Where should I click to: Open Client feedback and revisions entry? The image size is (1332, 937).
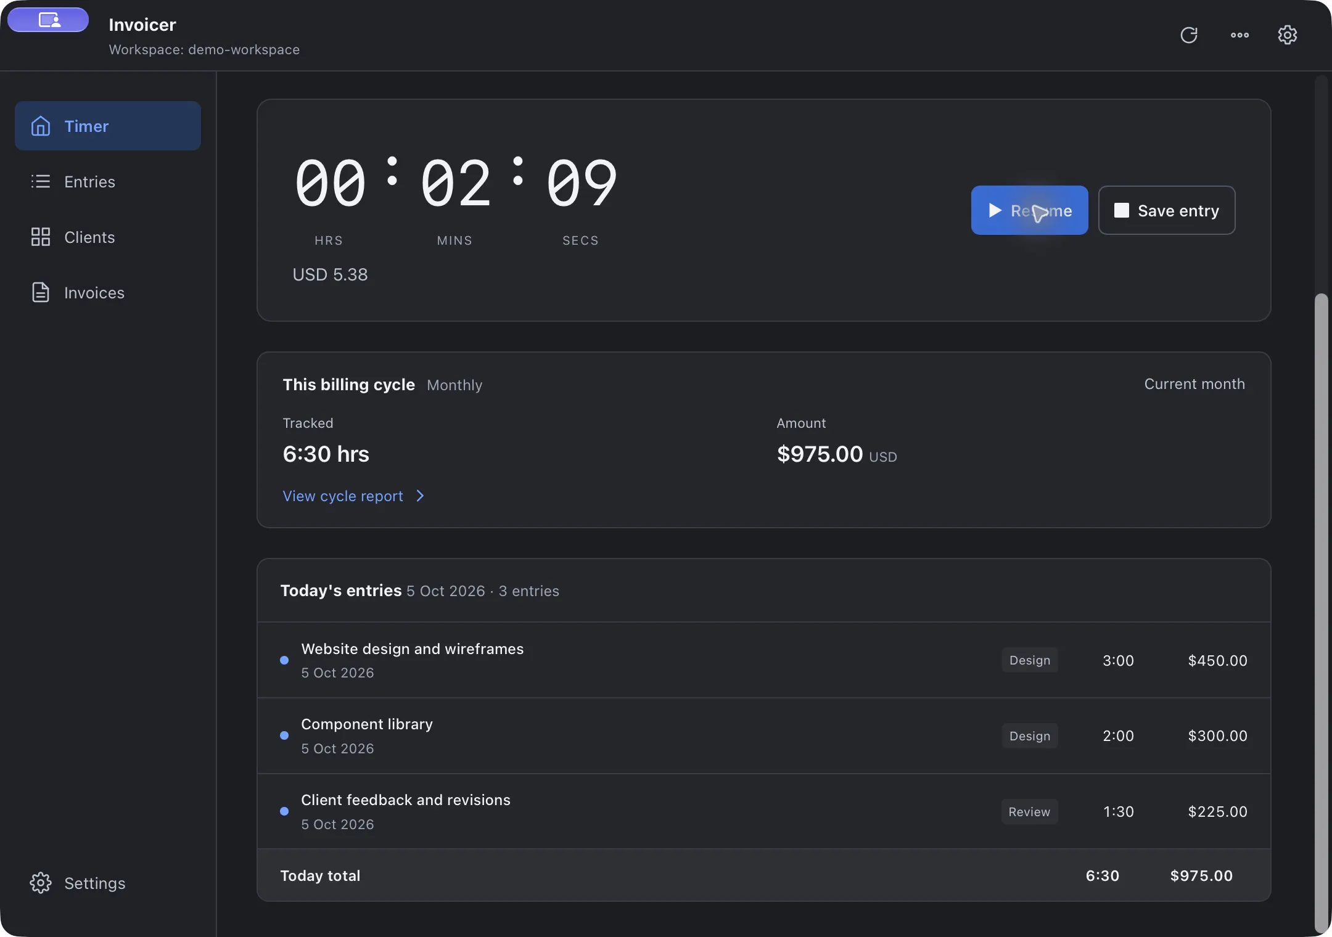(763, 811)
